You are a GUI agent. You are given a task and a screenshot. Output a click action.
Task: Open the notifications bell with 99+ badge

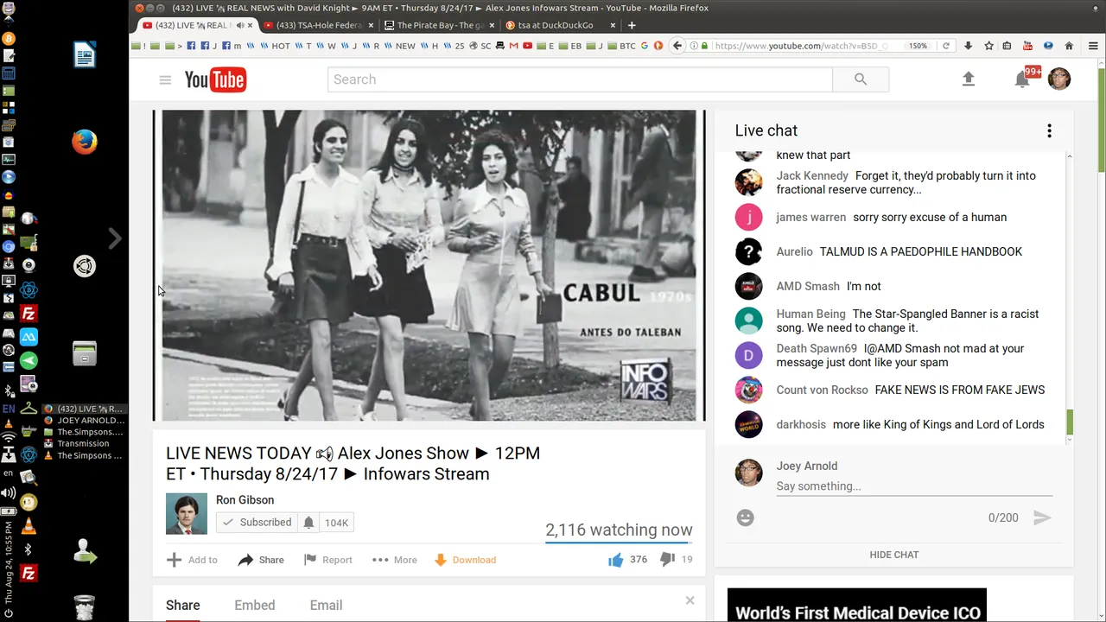[1023, 79]
